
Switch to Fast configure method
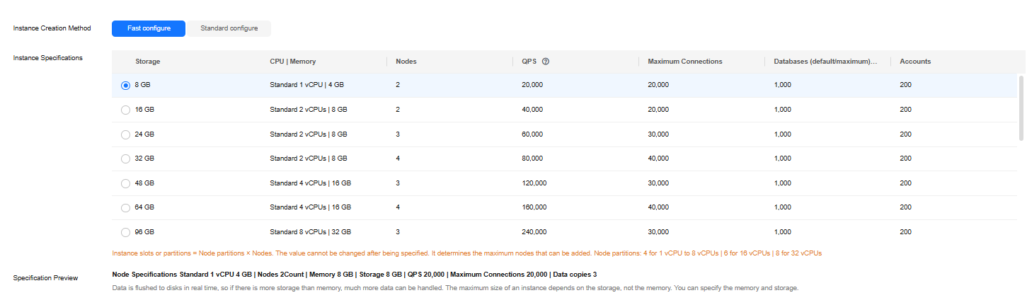pos(149,28)
